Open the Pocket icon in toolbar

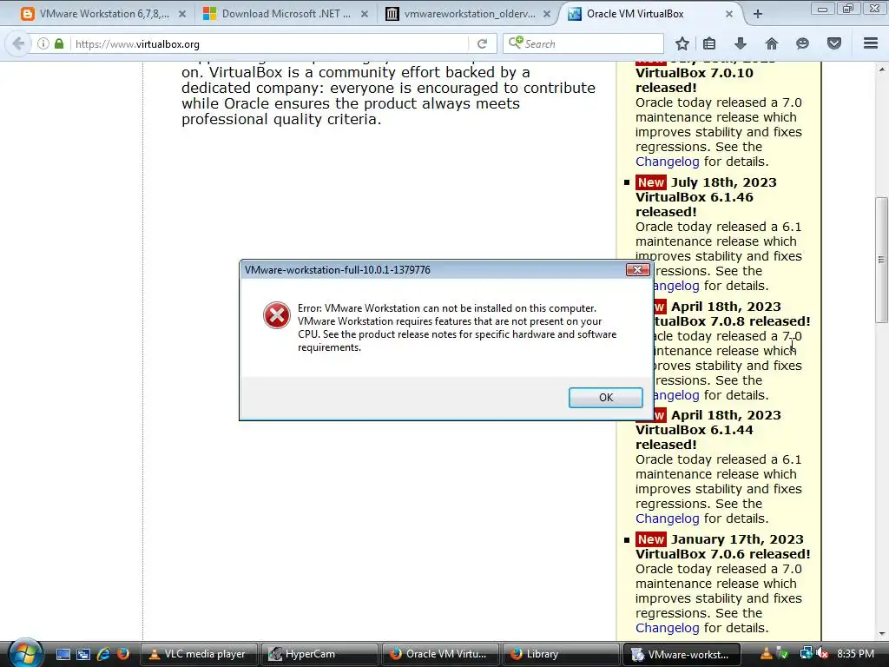pos(834,43)
